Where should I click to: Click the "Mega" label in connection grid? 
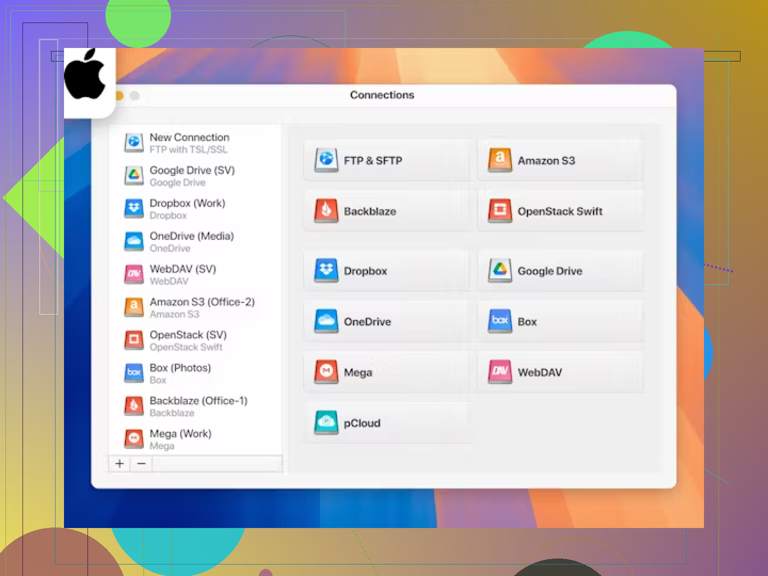click(358, 372)
